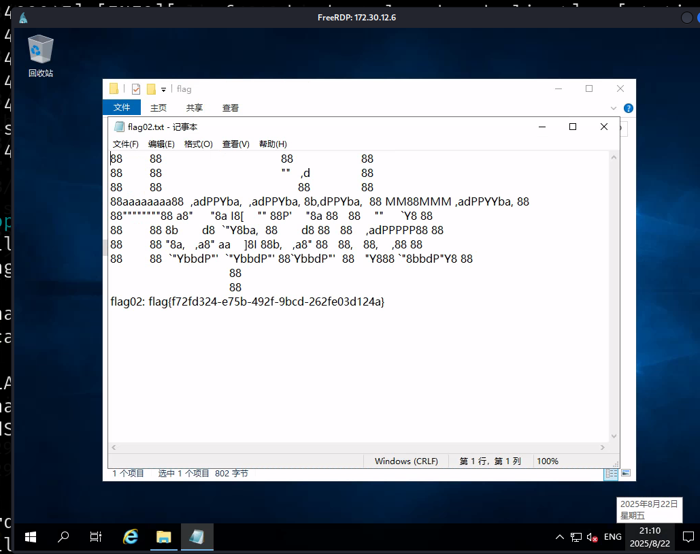
Task: Open Explorer 查看 ribbon tab
Action: 231,108
